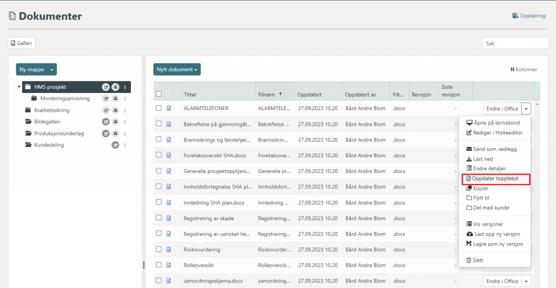Screen dimensions: 556x288
Task: Tick the checkbox for ALARMTELEFONER row
Action: [x=159, y=108]
